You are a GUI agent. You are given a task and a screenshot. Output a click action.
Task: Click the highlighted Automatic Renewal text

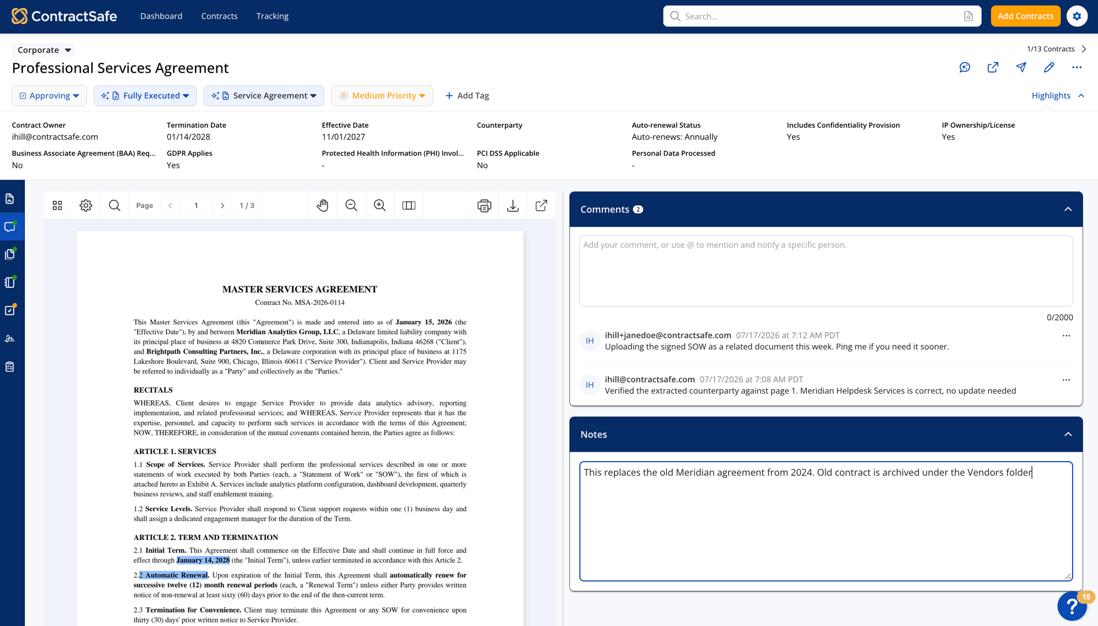pos(174,575)
